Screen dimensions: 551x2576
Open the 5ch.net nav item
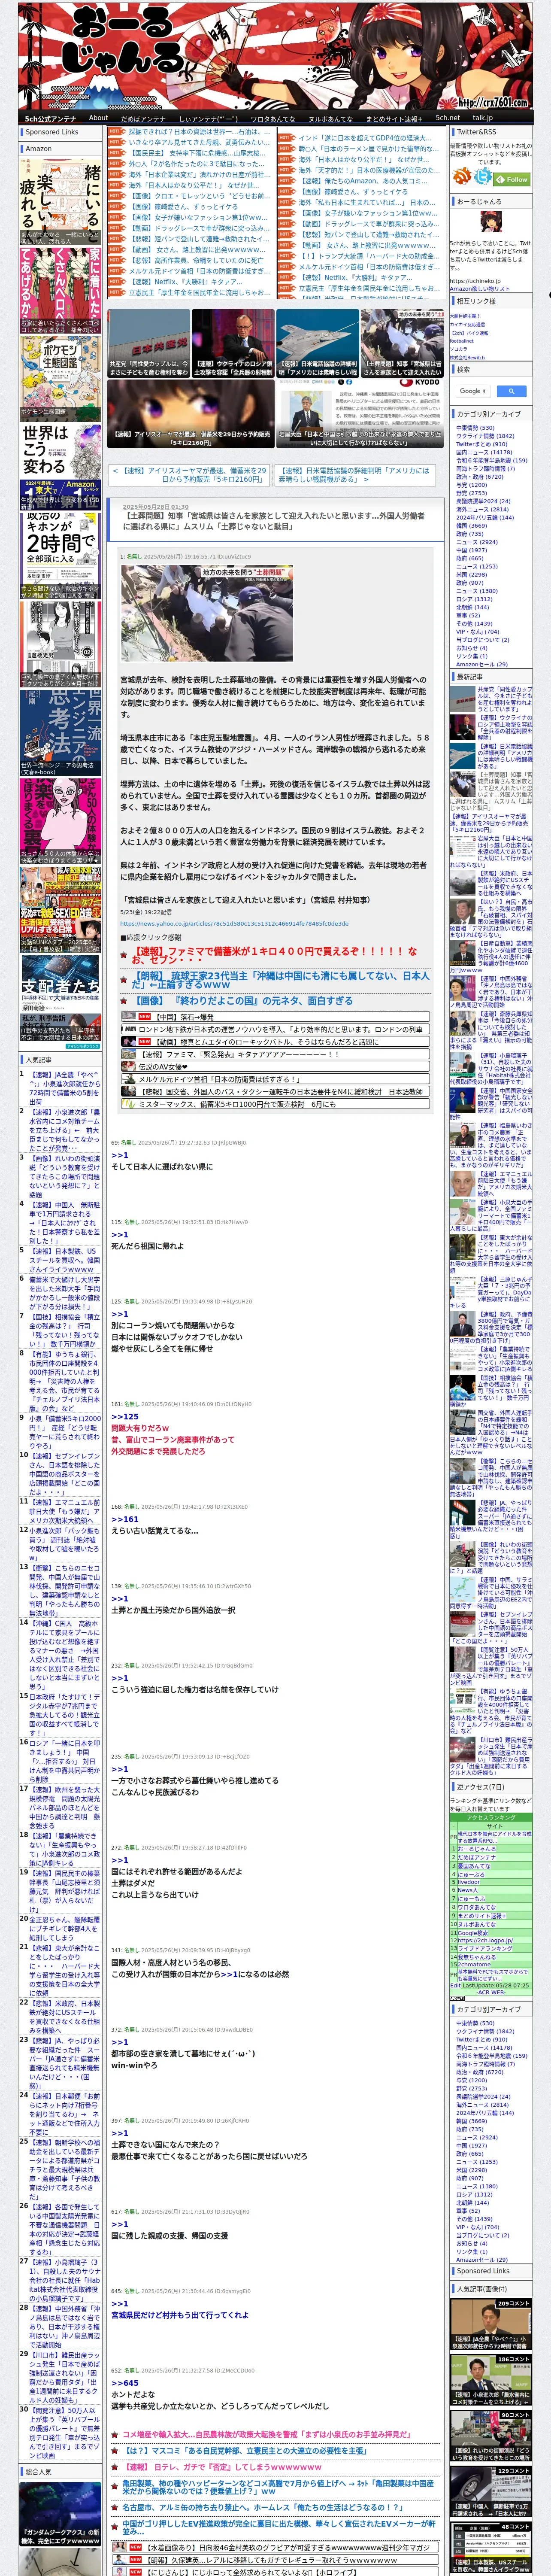tap(447, 117)
